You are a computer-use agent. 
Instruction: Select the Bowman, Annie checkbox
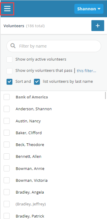coord(7,168)
